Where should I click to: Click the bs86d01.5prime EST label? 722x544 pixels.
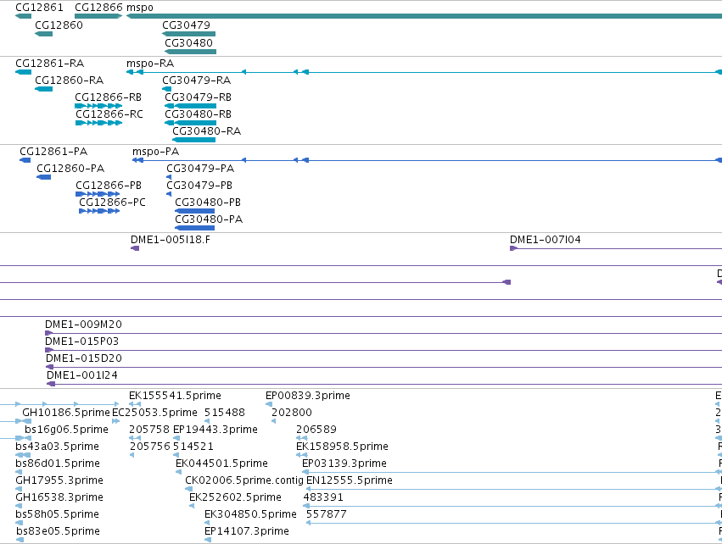(58, 464)
